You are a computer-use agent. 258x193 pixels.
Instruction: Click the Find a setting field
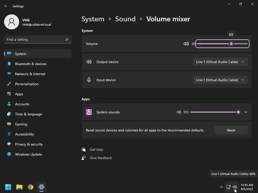coord(35,39)
